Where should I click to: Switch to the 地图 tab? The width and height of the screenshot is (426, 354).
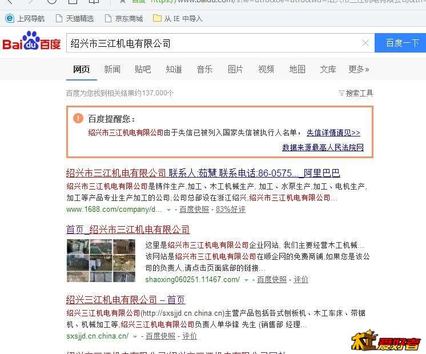click(297, 69)
